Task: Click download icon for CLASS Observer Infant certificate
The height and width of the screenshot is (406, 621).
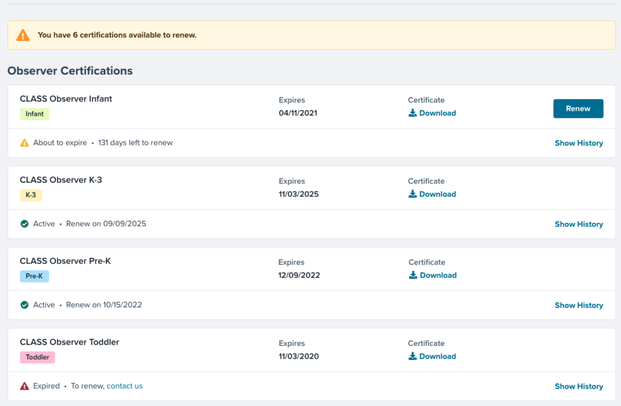Action: coord(412,113)
